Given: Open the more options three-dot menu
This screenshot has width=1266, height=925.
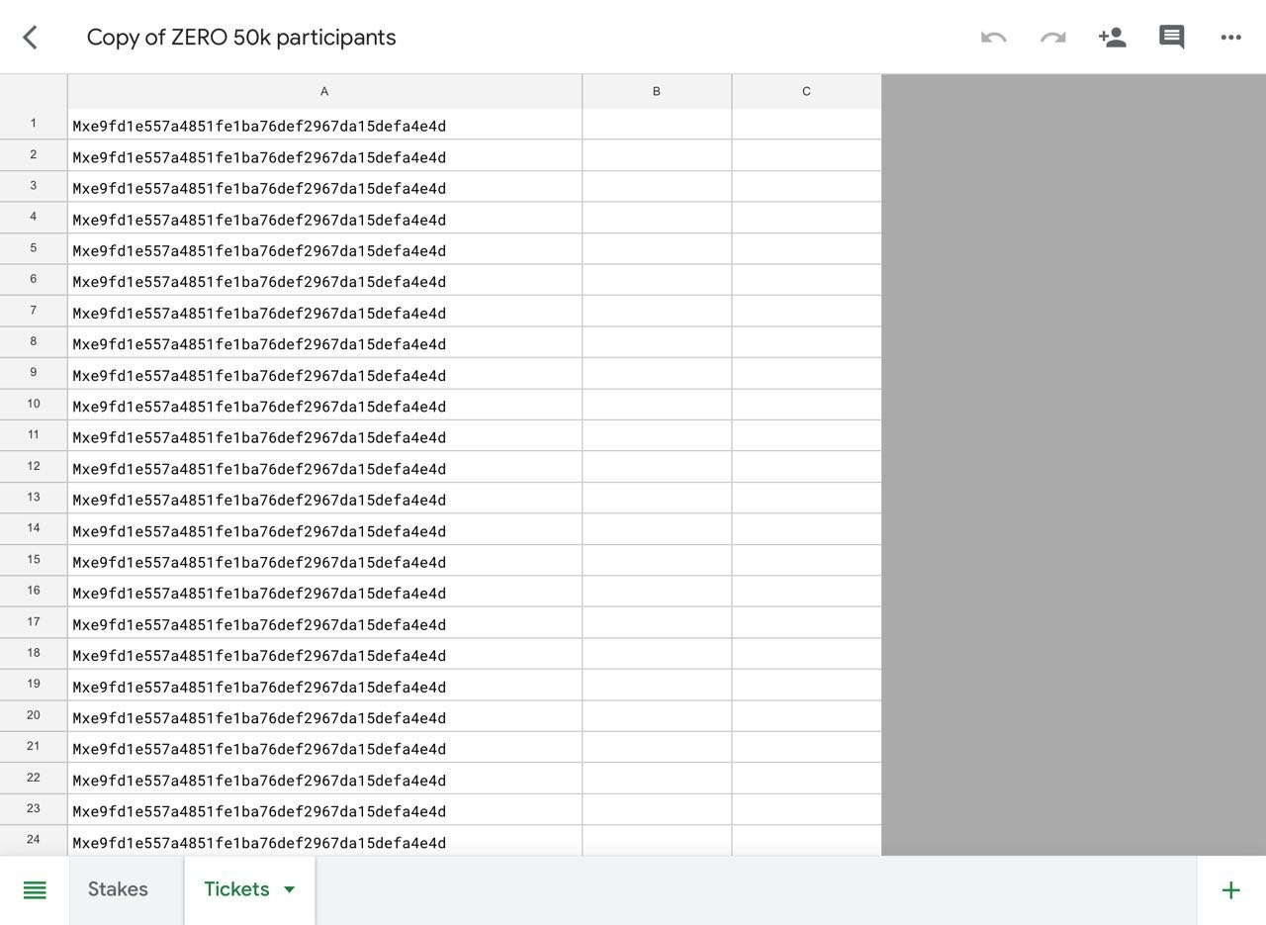Looking at the screenshot, I should 1231,38.
